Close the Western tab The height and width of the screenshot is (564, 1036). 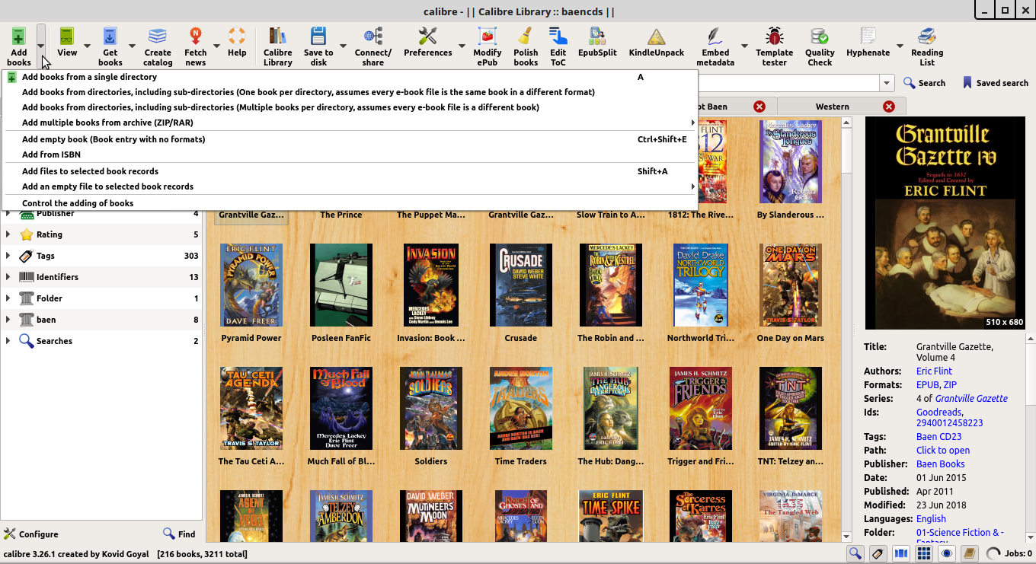point(889,107)
